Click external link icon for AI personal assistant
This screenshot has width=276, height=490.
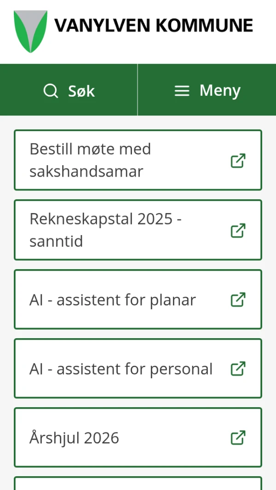pos(238,369)
